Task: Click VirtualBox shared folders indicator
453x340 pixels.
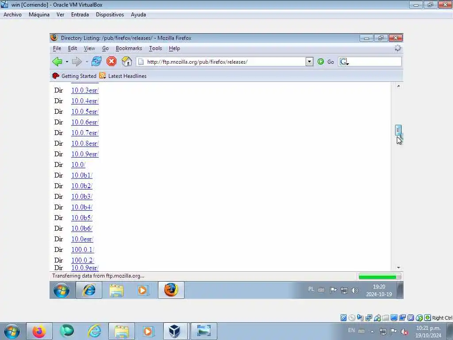Action: (385, 318)
